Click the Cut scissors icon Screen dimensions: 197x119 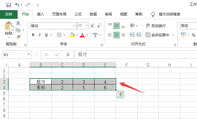(18, 23)
